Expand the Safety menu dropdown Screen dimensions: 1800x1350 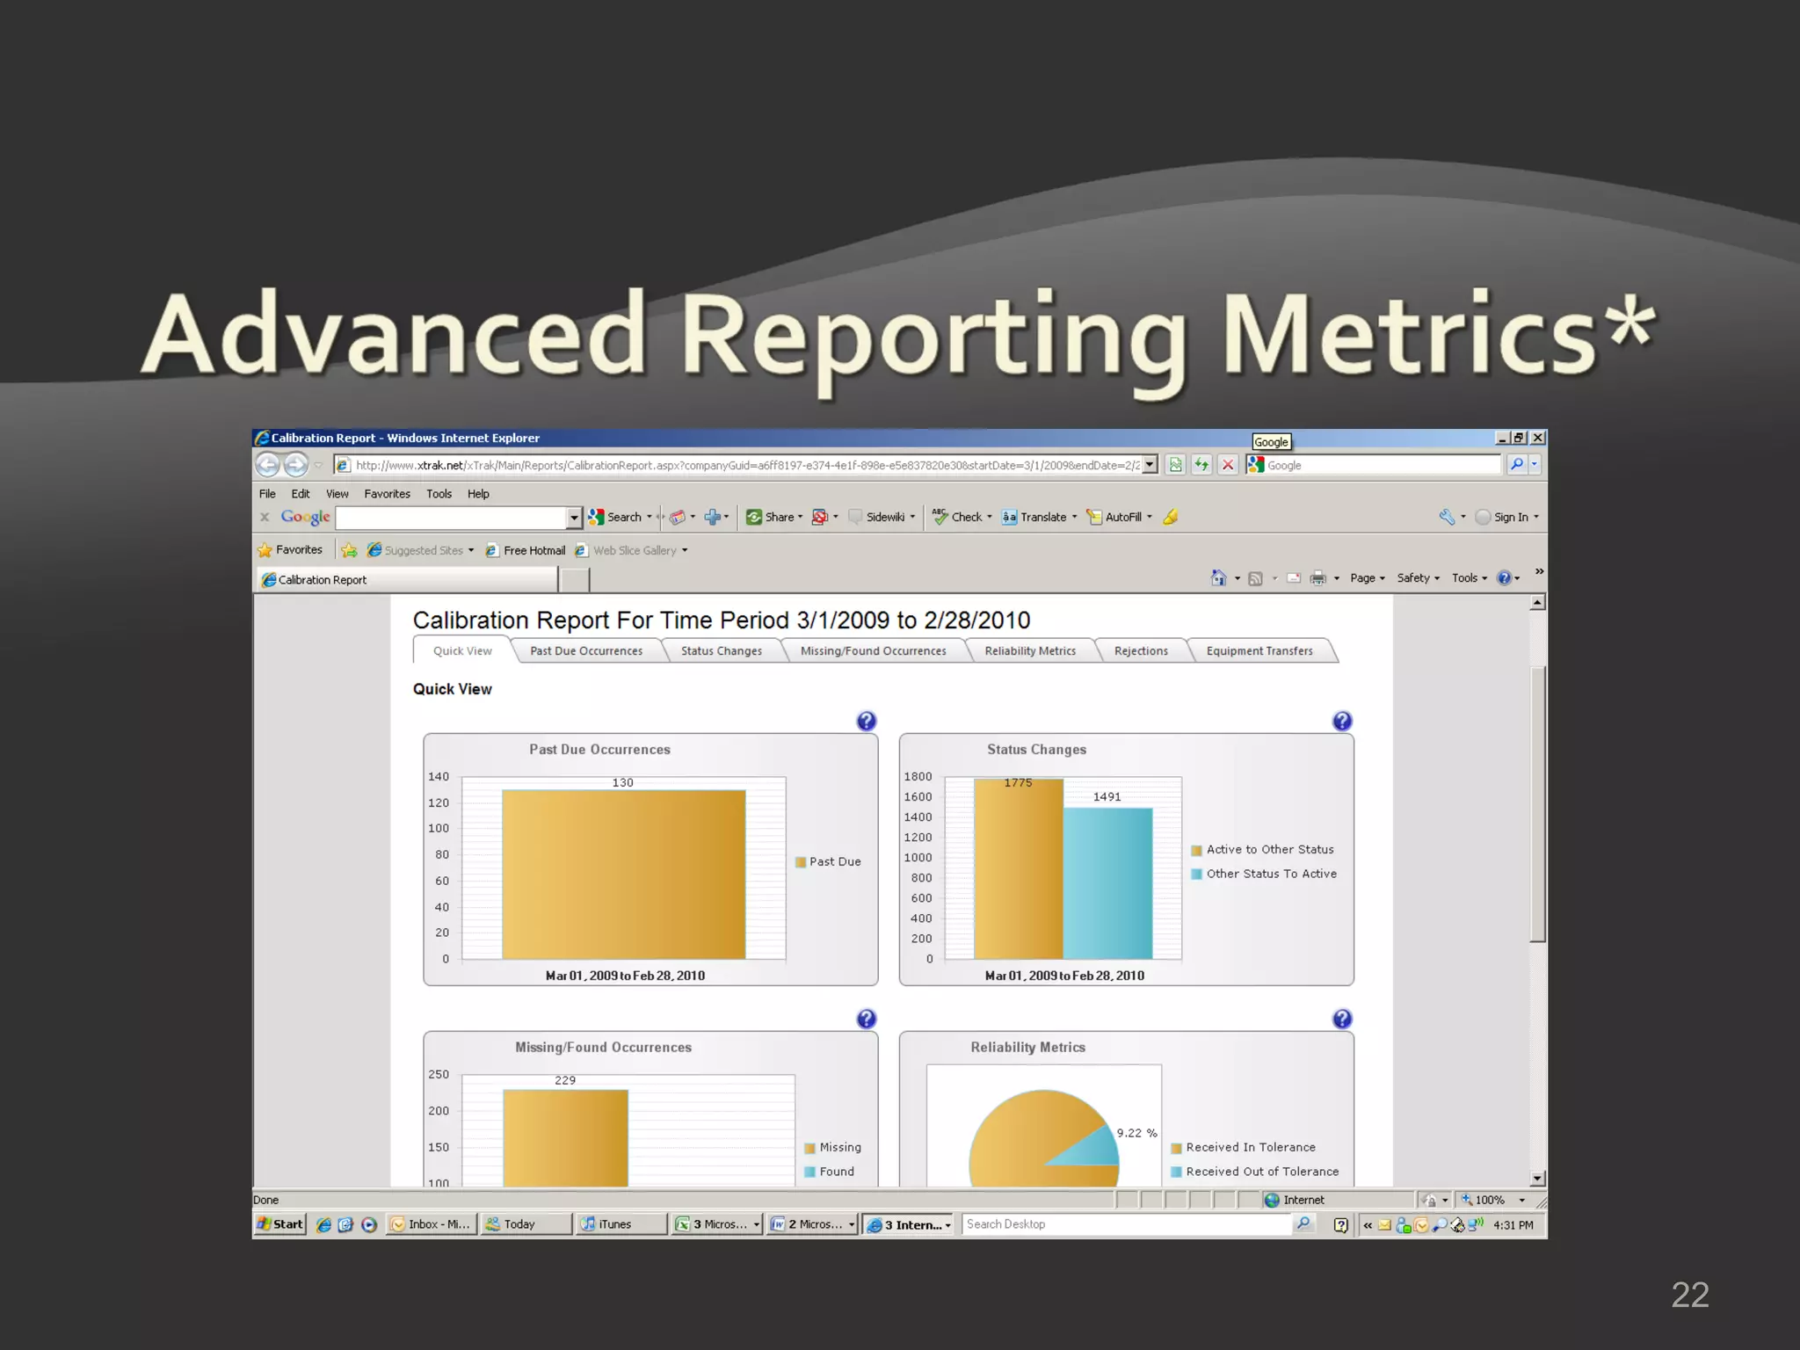point(1418,577)
